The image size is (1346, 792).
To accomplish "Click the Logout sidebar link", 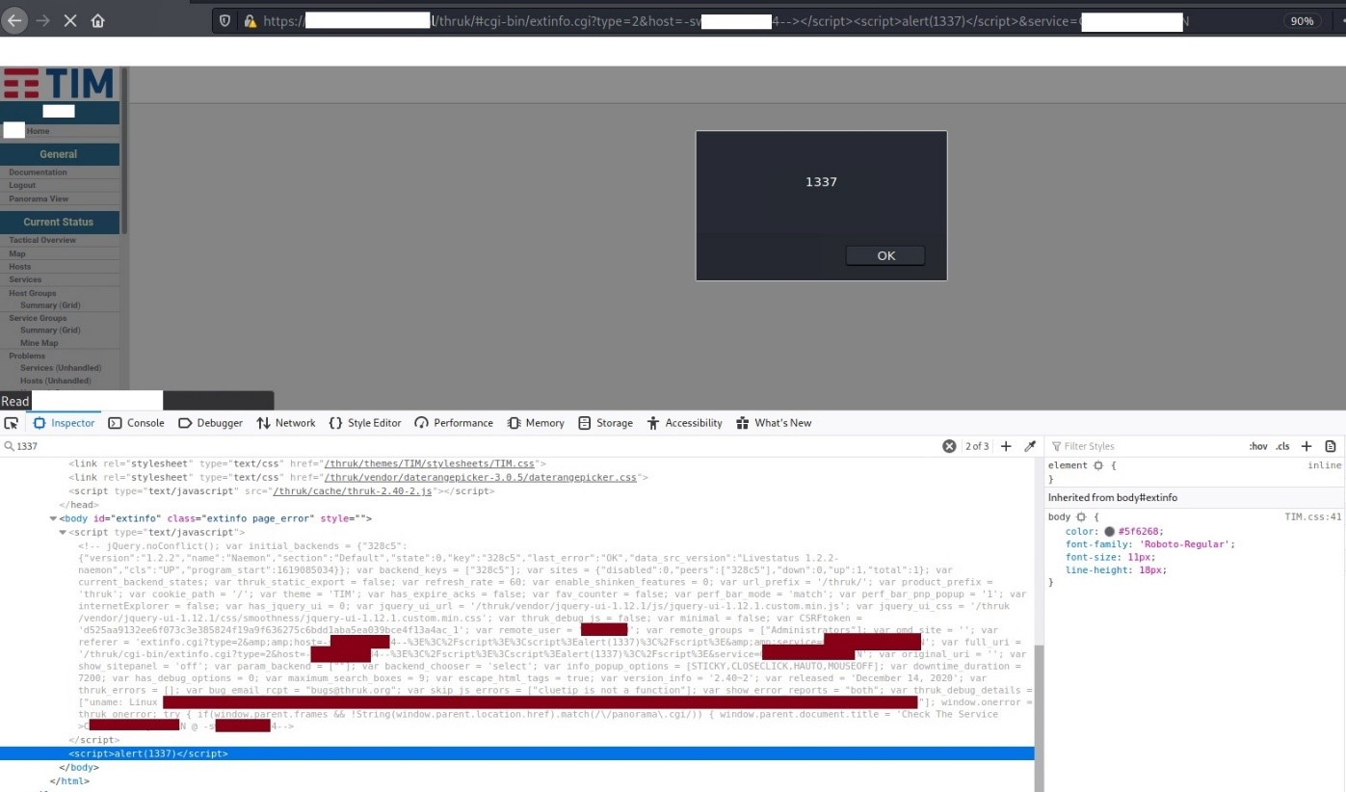I will (x=22, y=185).
